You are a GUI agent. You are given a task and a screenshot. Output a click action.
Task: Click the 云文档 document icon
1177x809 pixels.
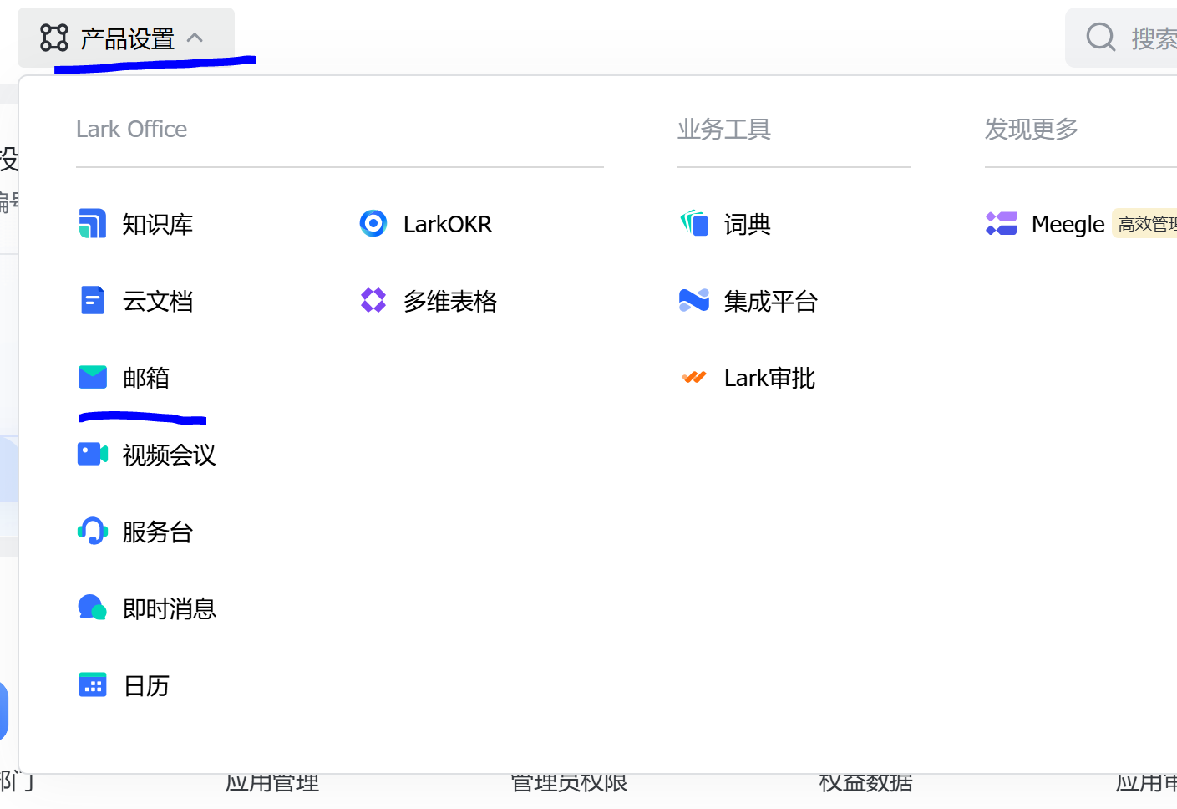pyautogui.click(x=92, y=300)
